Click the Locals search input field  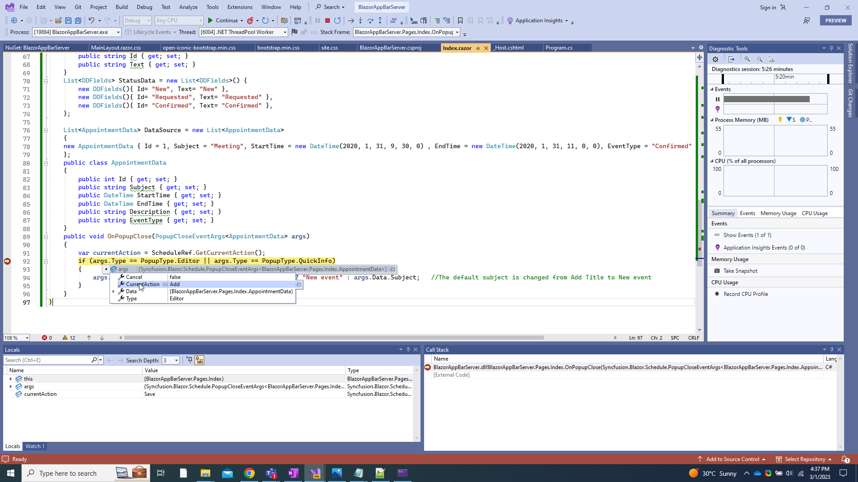(47, 360)
